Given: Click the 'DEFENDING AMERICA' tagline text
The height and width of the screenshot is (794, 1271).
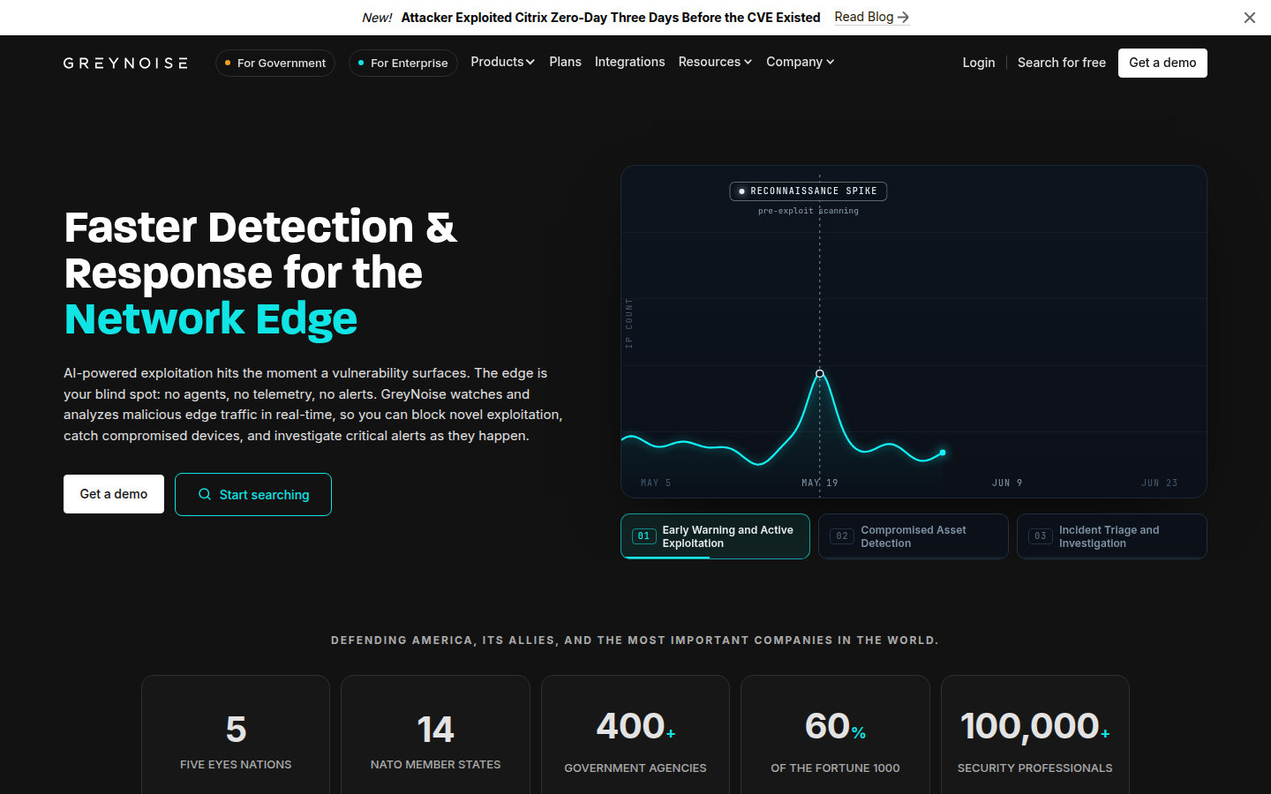Looking at the screenshot, I should coord(635,640).
